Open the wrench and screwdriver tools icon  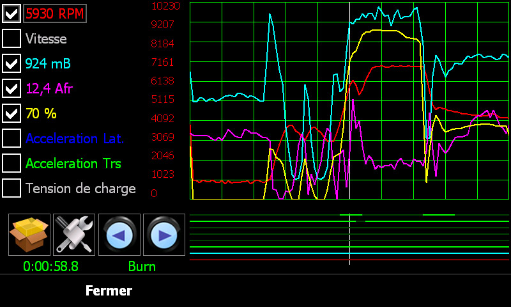[74, 235]
